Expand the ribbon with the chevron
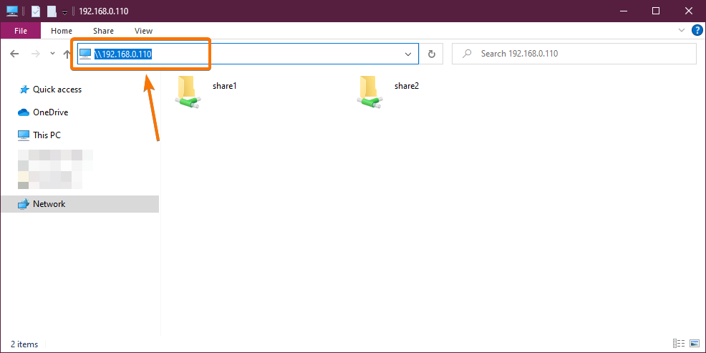The height and width of the screenshot is (353, 706). 681,30
